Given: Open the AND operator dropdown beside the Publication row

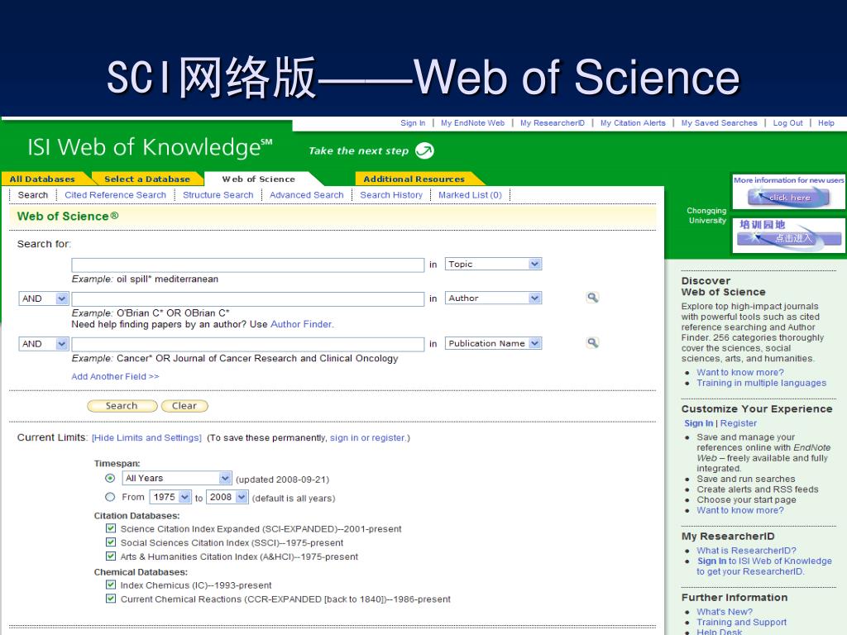Looking at the screenshot, I should [x=44, y=344].
